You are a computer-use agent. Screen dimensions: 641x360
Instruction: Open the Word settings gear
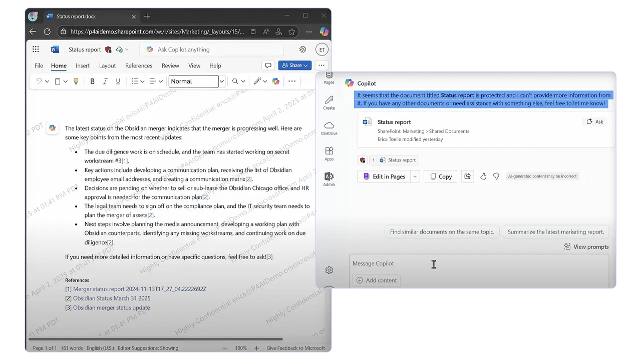pos(302,49)
